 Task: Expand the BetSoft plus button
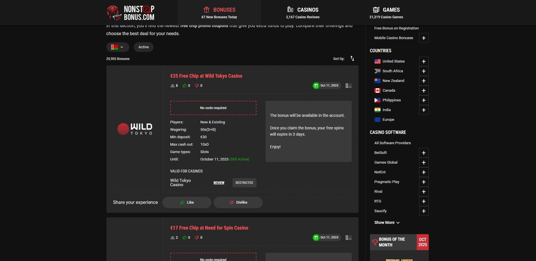(x=424, y=153)
